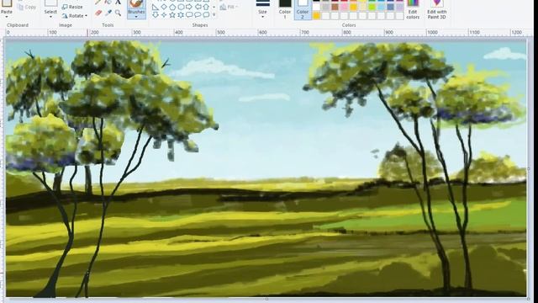Click the bottom center canvas resize handle
Viewport: 538px width, 303px height.
[x=266, y=299]
